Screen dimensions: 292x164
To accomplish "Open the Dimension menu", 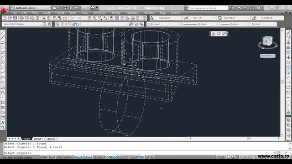I will click(x=99, y=13).
